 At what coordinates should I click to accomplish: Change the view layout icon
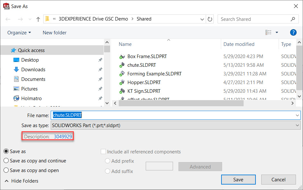(x=268, y=32)
